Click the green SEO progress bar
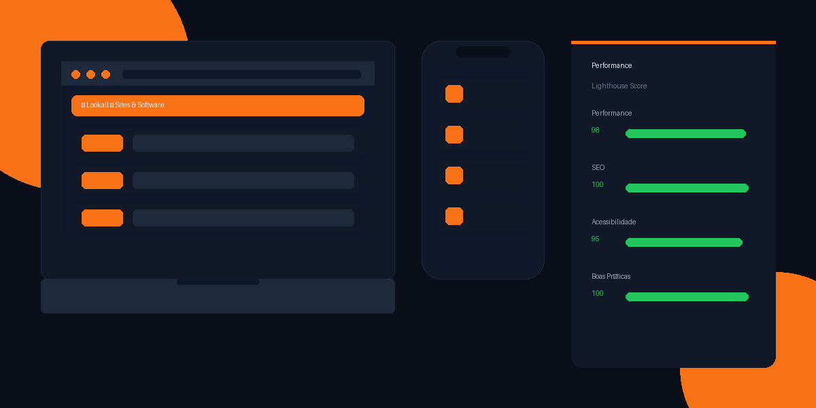 pyautogui.click(x=687, y=188)
